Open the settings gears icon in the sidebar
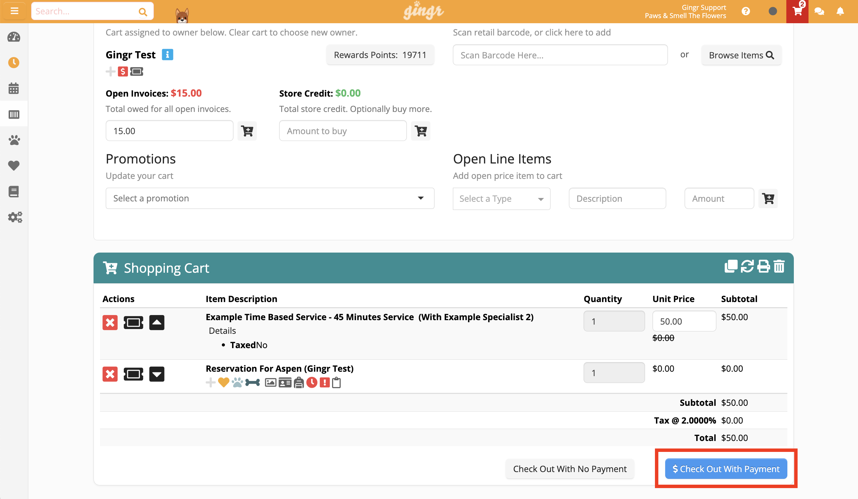This screenshot has width=858, height=499. pos(14,217)
